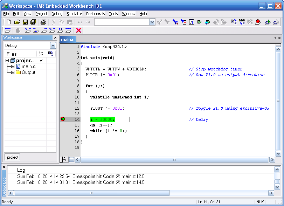Open the Debug menu
284x206 pixels.
(x=57, y=14)
